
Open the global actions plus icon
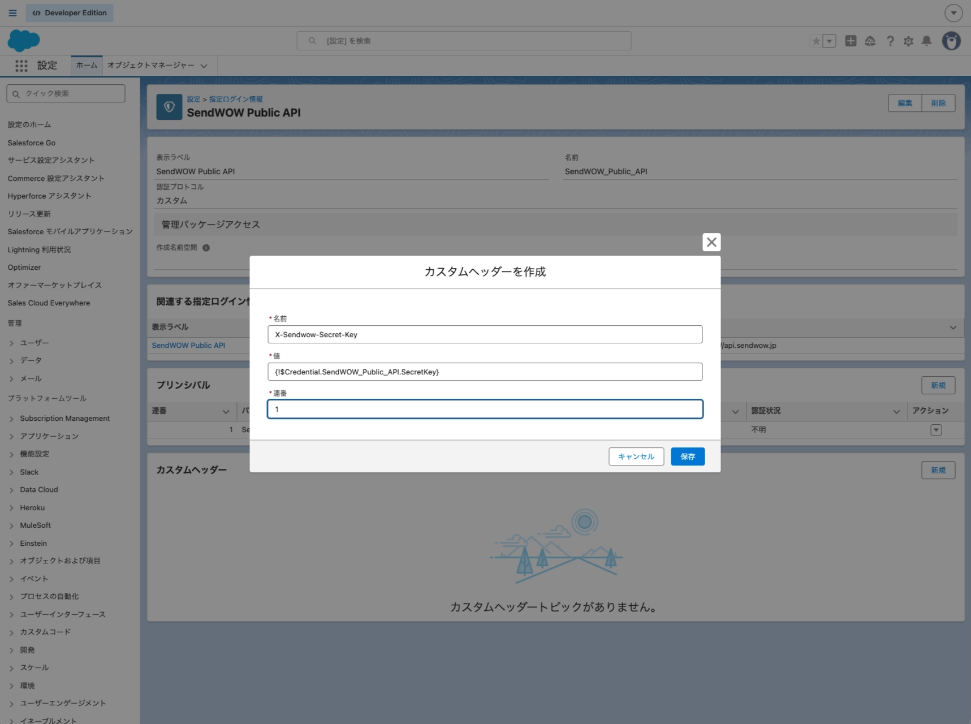[851, 41]
